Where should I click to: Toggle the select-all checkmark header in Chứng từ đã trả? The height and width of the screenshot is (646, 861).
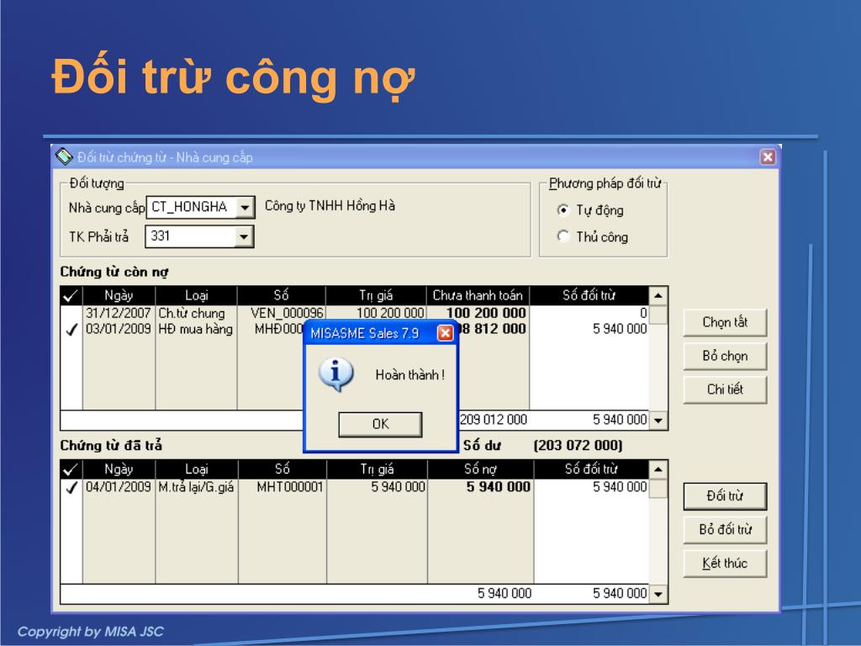coord(71,469)
